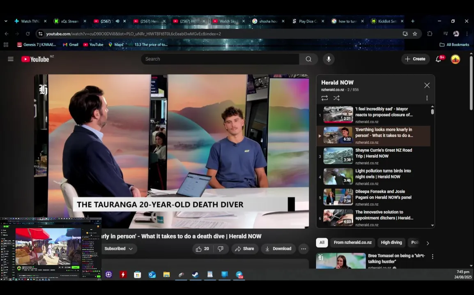Open the Herald NOW playlist options menu
This screenshot has height=295, width=474.
click(427, 98)
